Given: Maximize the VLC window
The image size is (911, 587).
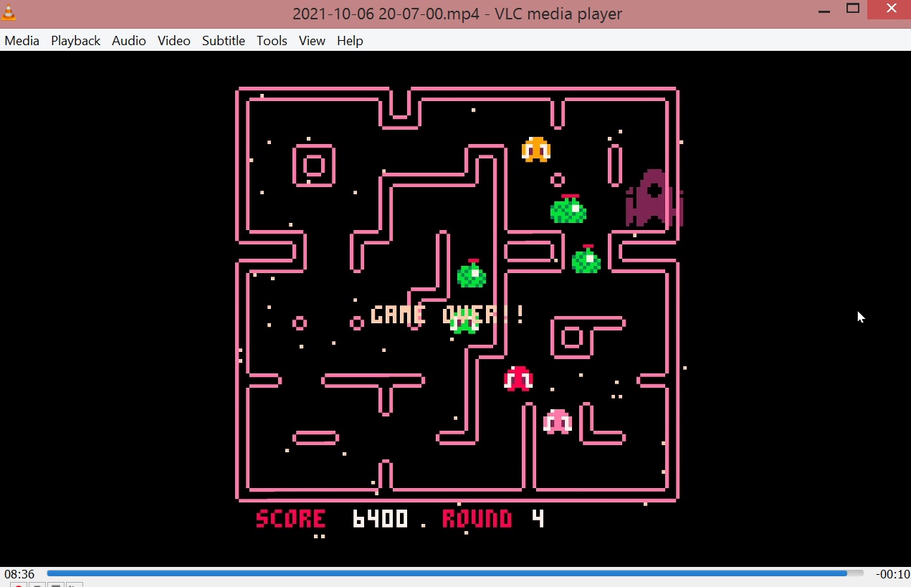Looking at the screenshot, I should tap(853, 9).
